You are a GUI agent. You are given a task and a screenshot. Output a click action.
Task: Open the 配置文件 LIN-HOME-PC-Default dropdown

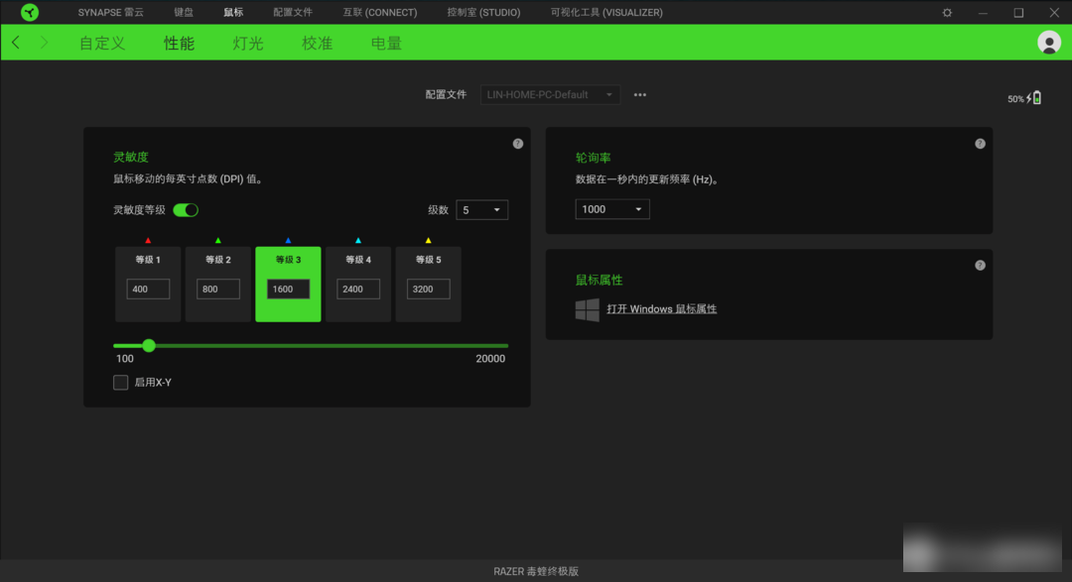click(550, 95)
